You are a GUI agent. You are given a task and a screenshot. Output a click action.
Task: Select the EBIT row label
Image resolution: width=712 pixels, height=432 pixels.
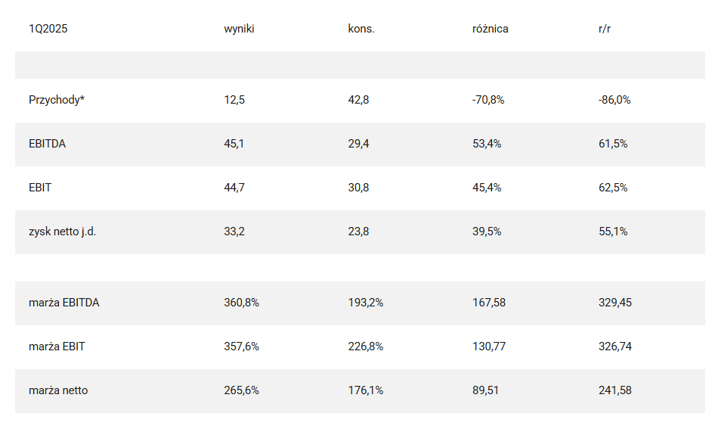[40, 188]
